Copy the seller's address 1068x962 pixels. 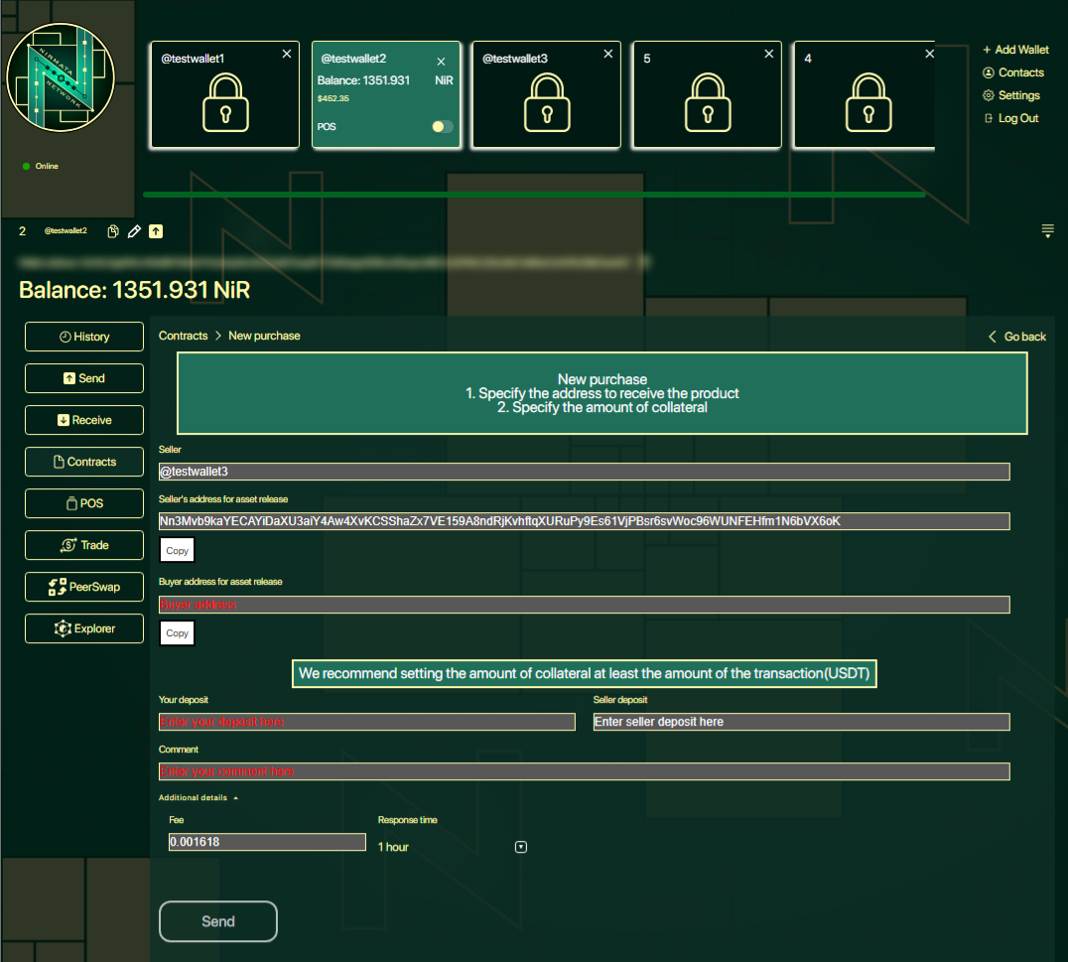tap(178, 550)
